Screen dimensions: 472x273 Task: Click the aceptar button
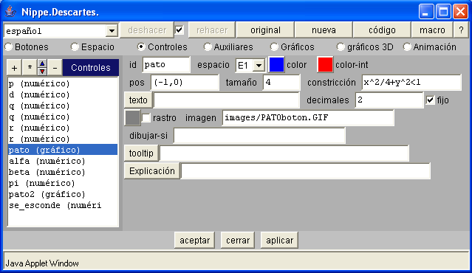[x=194, y=241]
